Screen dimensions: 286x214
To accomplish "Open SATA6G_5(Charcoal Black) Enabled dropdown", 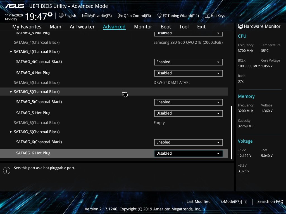I will pyautogui.click(x=189, y=102).
